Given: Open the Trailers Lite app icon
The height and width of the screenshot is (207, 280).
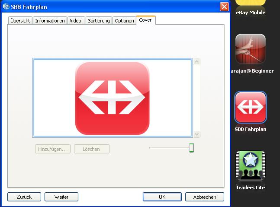Looking at the screenshot, I should (251, 166).
